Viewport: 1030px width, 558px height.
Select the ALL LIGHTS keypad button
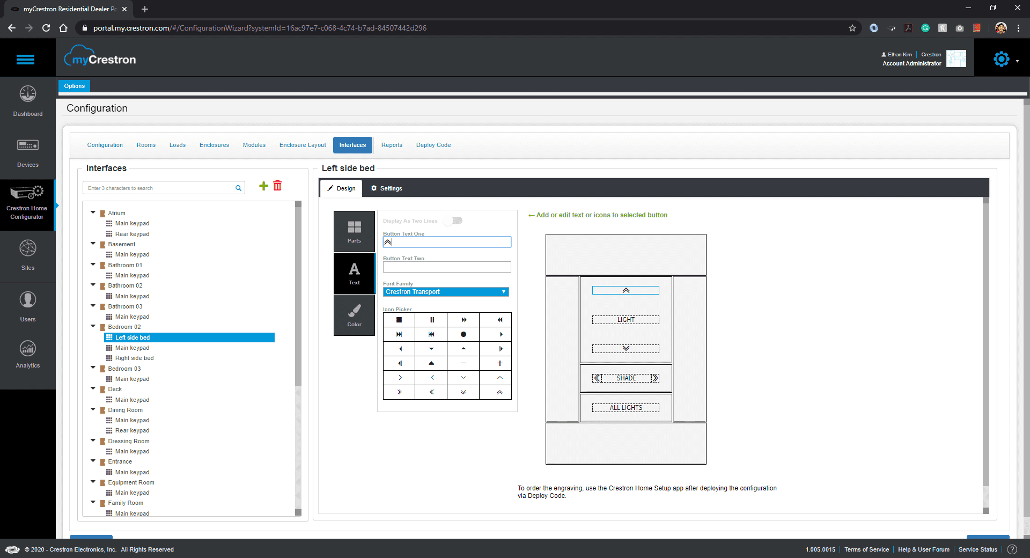(x=626, y=408)
